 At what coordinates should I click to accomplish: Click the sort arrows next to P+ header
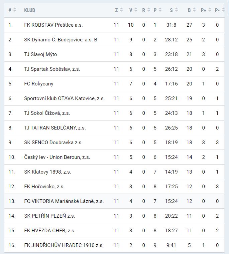click(209, 10)
